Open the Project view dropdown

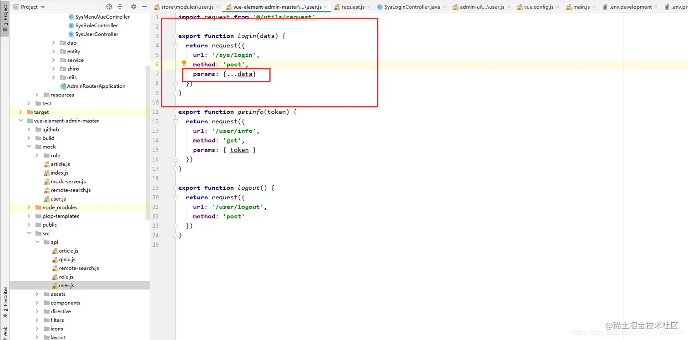29,7
